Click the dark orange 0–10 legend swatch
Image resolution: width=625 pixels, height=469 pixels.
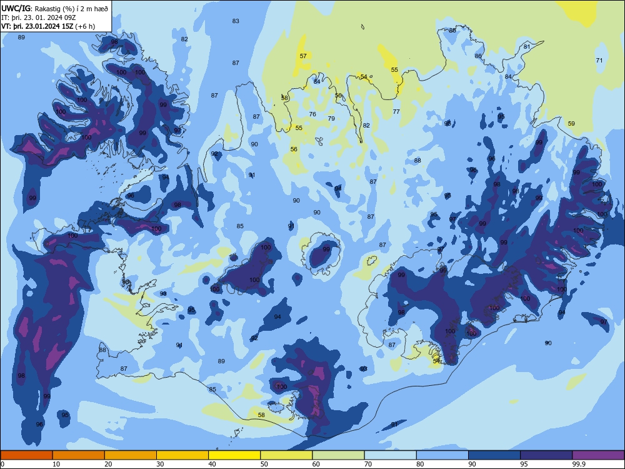pyautogui.click(x=26, y=455)
